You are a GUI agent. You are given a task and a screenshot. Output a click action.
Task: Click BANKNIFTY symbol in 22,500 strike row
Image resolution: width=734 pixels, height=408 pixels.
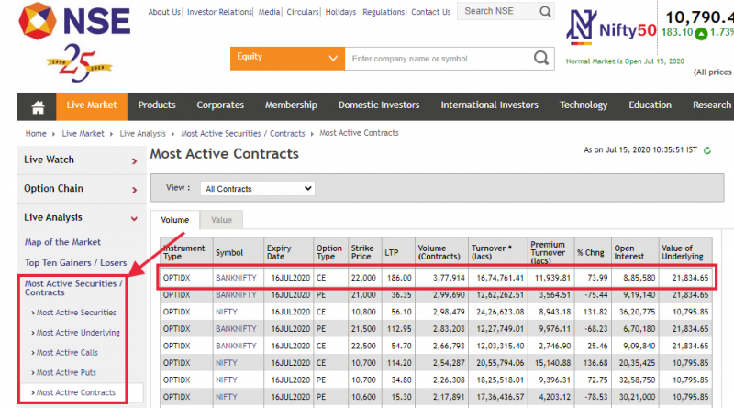pos(236,346)
